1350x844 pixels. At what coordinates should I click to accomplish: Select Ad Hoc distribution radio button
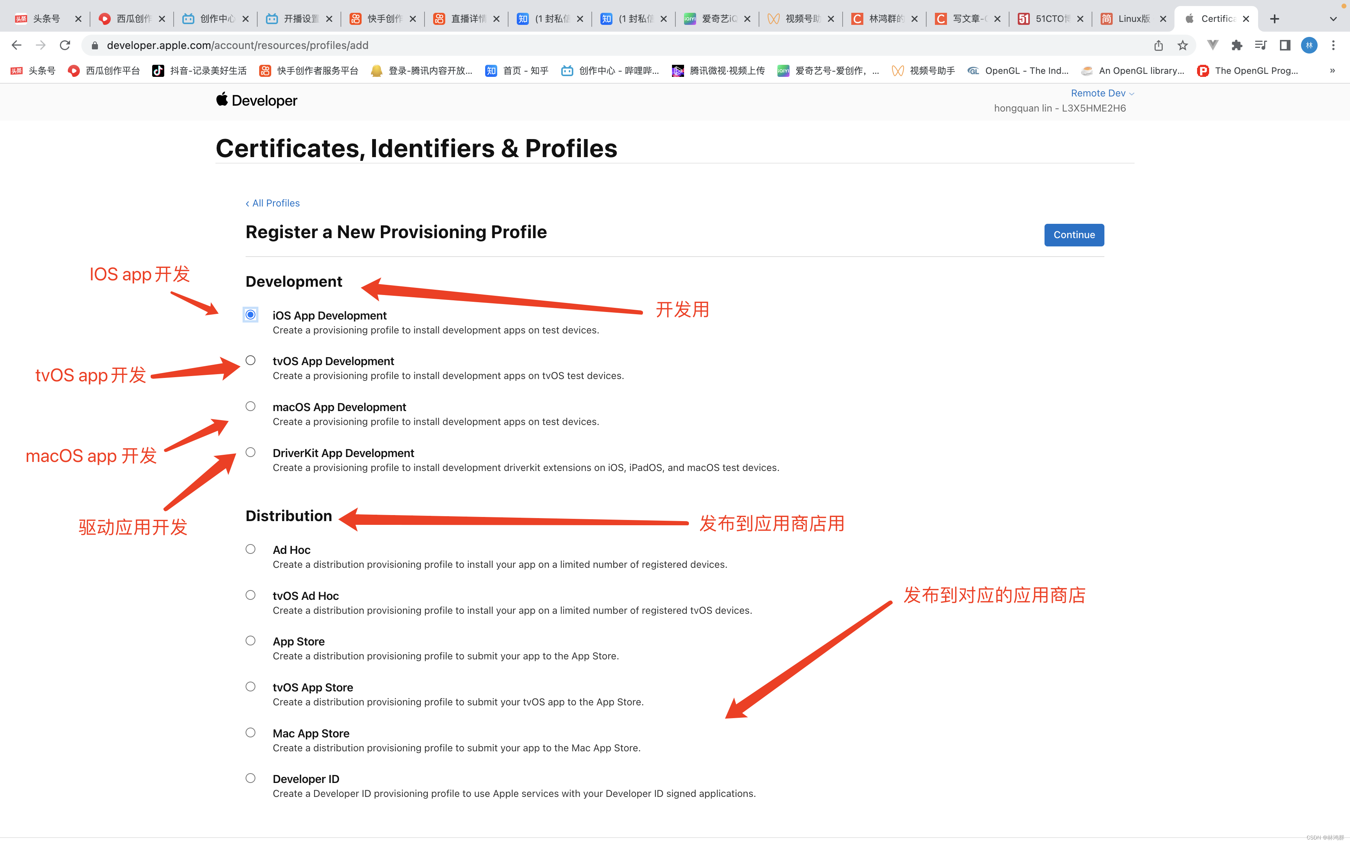(x=250, y=549)
